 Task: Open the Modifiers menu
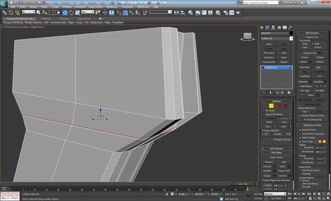[67, 7]
